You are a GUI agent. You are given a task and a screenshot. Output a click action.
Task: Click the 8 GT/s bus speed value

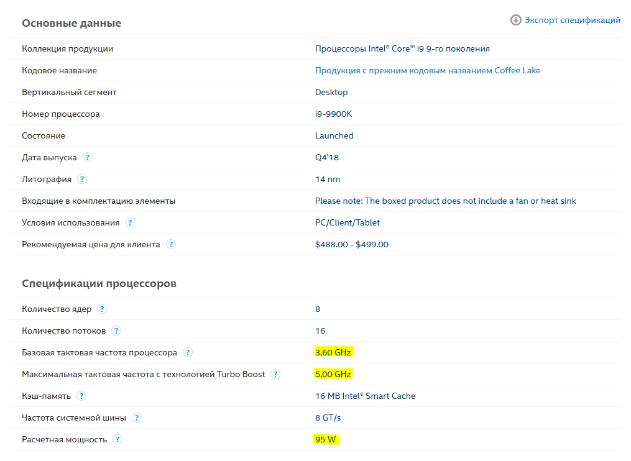[328, 418]
